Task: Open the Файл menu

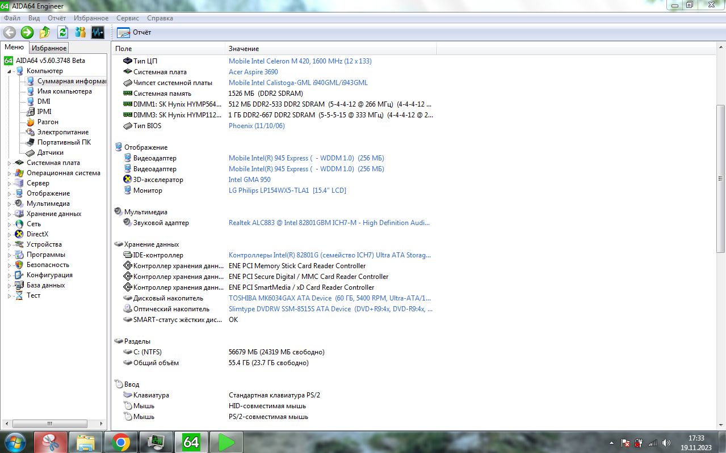Action: pyautogui.click(x=12, y=18)
